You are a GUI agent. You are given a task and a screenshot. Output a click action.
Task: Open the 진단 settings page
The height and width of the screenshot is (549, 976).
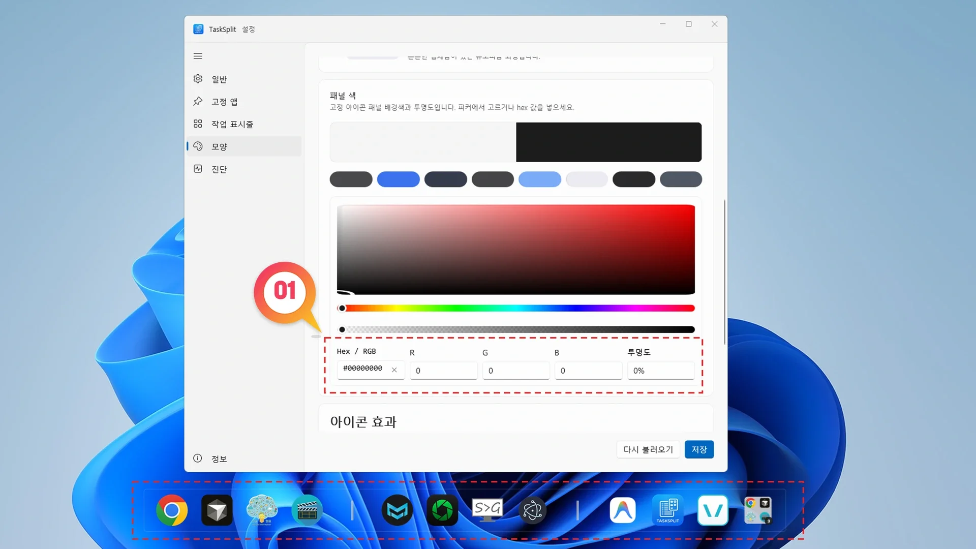point(244,169)
